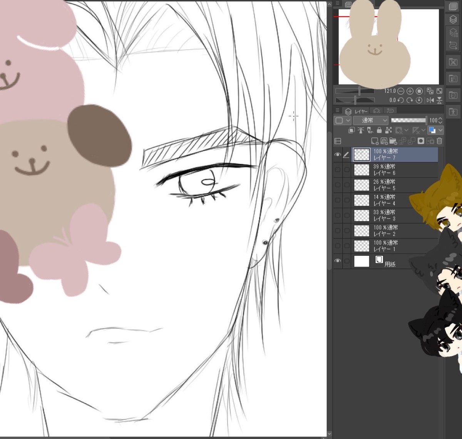Lock transparent pixels of layer
This screenshot has height=439, width=462.
[x=388, y=130]
